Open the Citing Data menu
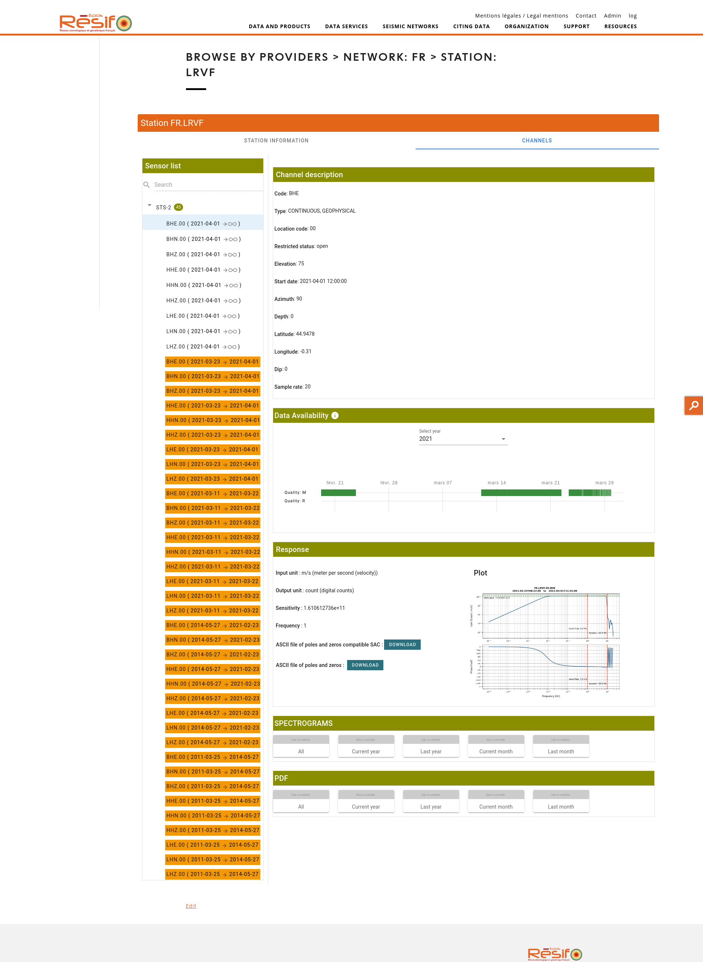 (471, 26)
